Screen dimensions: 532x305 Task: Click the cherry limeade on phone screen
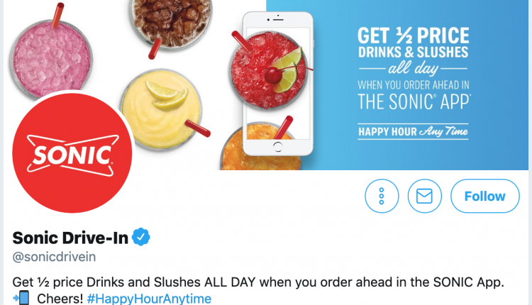269,70
